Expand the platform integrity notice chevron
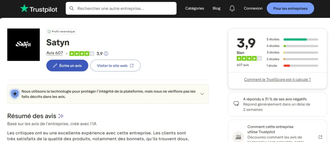The width and height of the screenshot is (330, 142). tap(202, 94)
